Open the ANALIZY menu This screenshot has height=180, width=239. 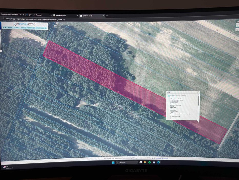[x=16, y=28]
